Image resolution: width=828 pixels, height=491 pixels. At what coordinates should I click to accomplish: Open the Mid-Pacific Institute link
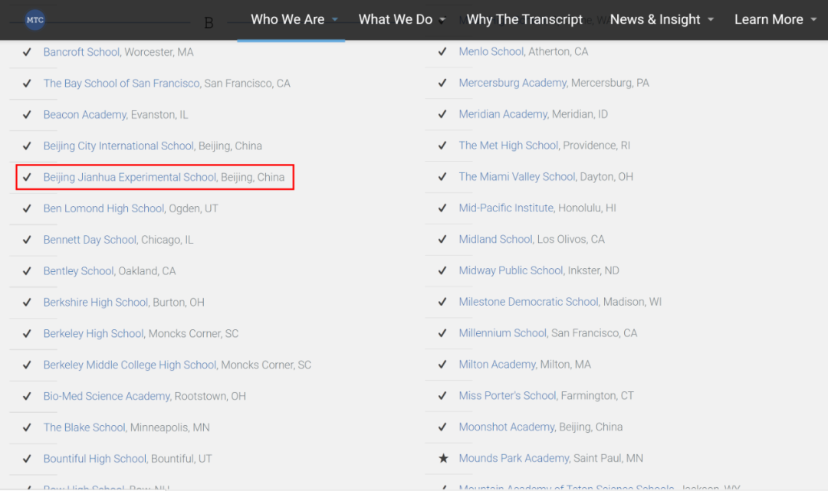[x=505, y=208]
